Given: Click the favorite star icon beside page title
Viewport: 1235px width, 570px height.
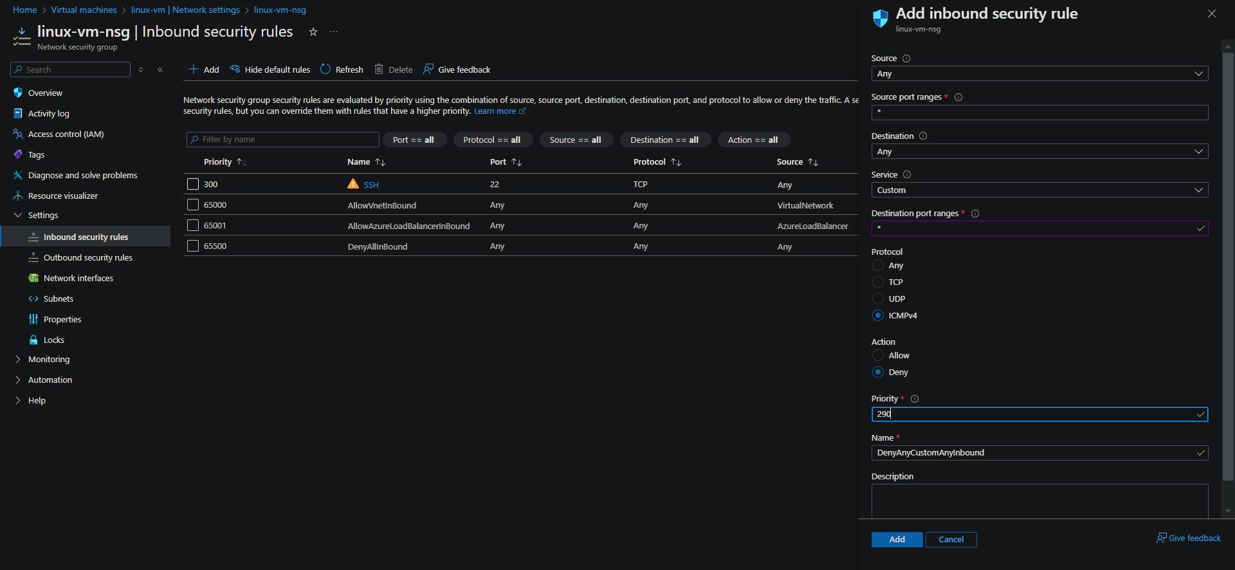Looking at the screenshot, I should 313,32.
